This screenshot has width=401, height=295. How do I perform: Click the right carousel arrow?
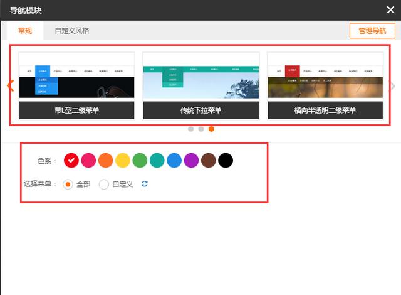coord(393,86)
